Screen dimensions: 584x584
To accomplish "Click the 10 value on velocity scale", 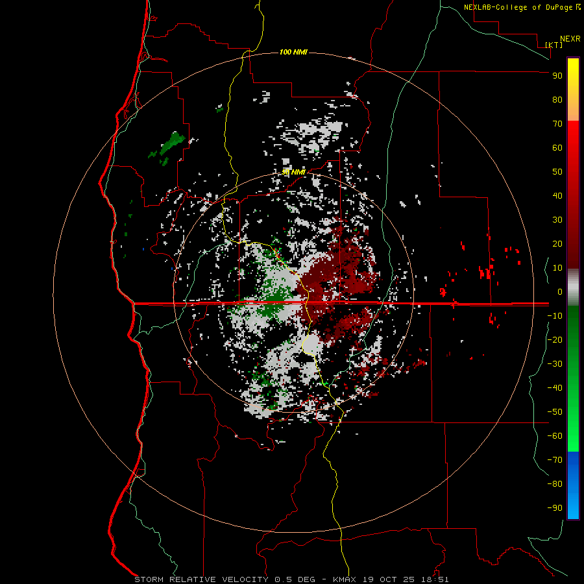I will click(x=557, y=268).
